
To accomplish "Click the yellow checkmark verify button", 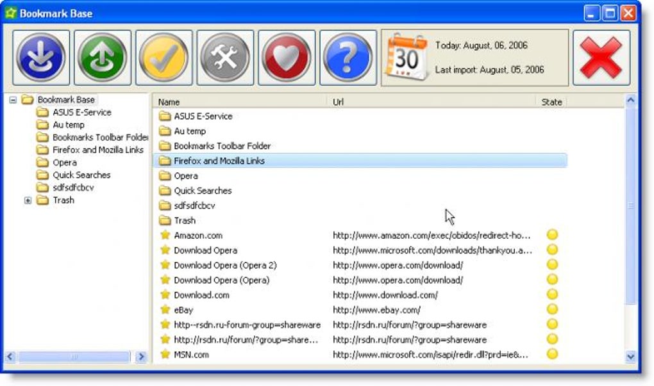I will (163, 58).
